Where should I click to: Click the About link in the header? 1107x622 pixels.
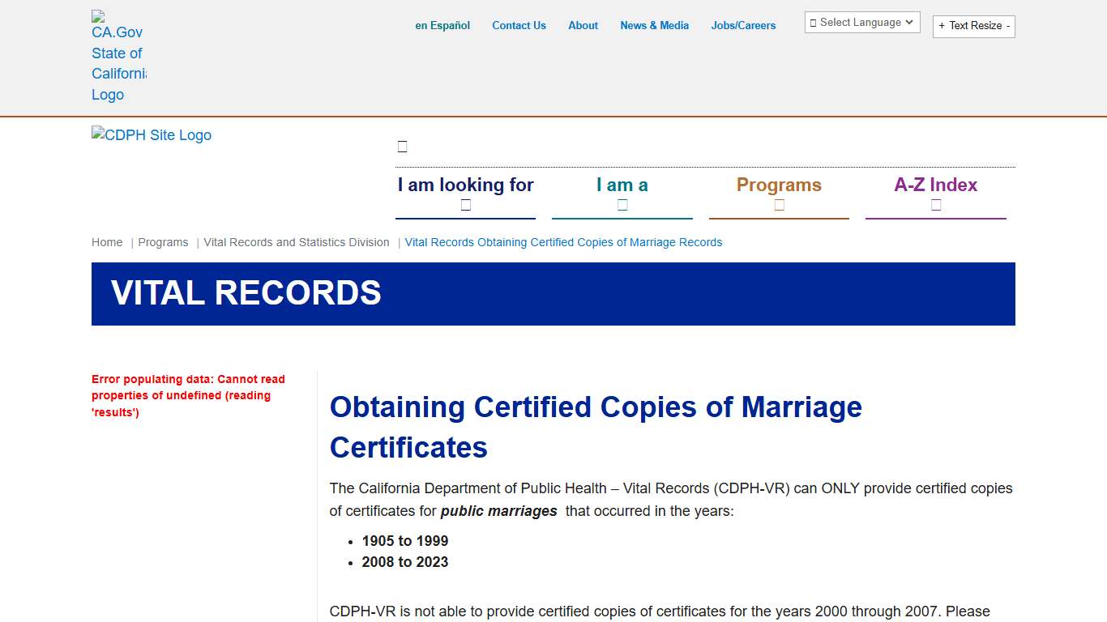(x=583, y=25)
